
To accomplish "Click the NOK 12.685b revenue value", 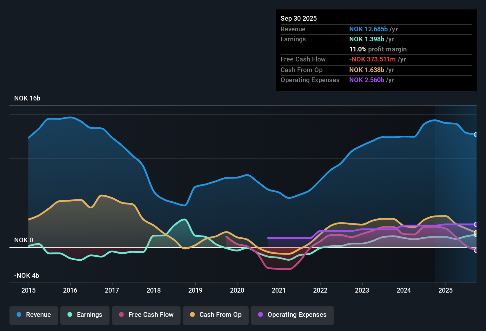I will tap(368, 29).
